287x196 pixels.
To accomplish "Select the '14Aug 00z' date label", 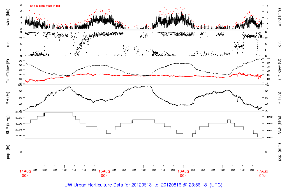I will [x=25, y=173].
